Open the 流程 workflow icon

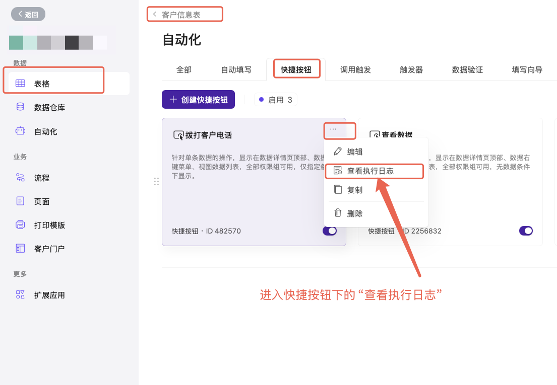(20, 178)
